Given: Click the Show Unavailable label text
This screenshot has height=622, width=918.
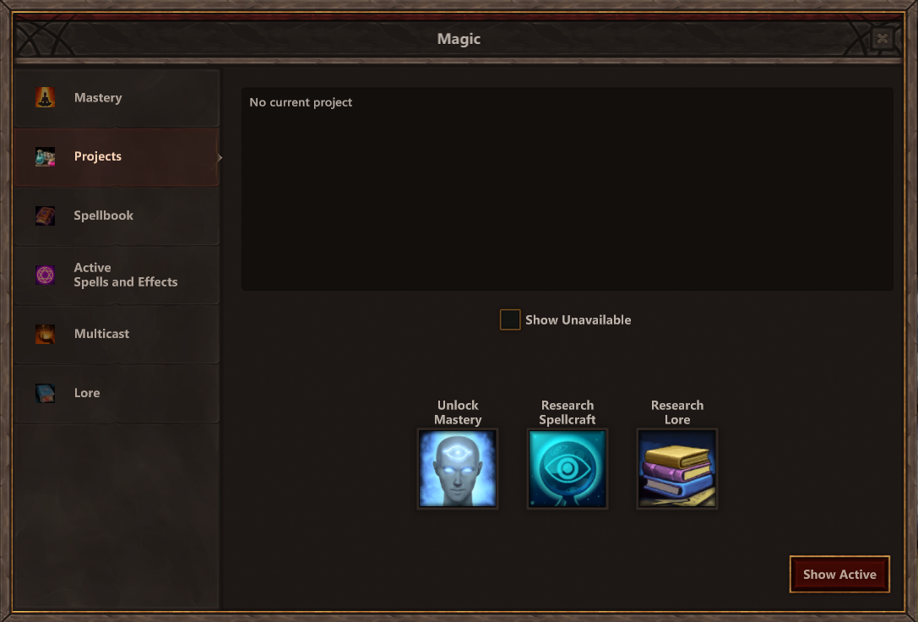Looking at the screenshot, I should 578,319.
